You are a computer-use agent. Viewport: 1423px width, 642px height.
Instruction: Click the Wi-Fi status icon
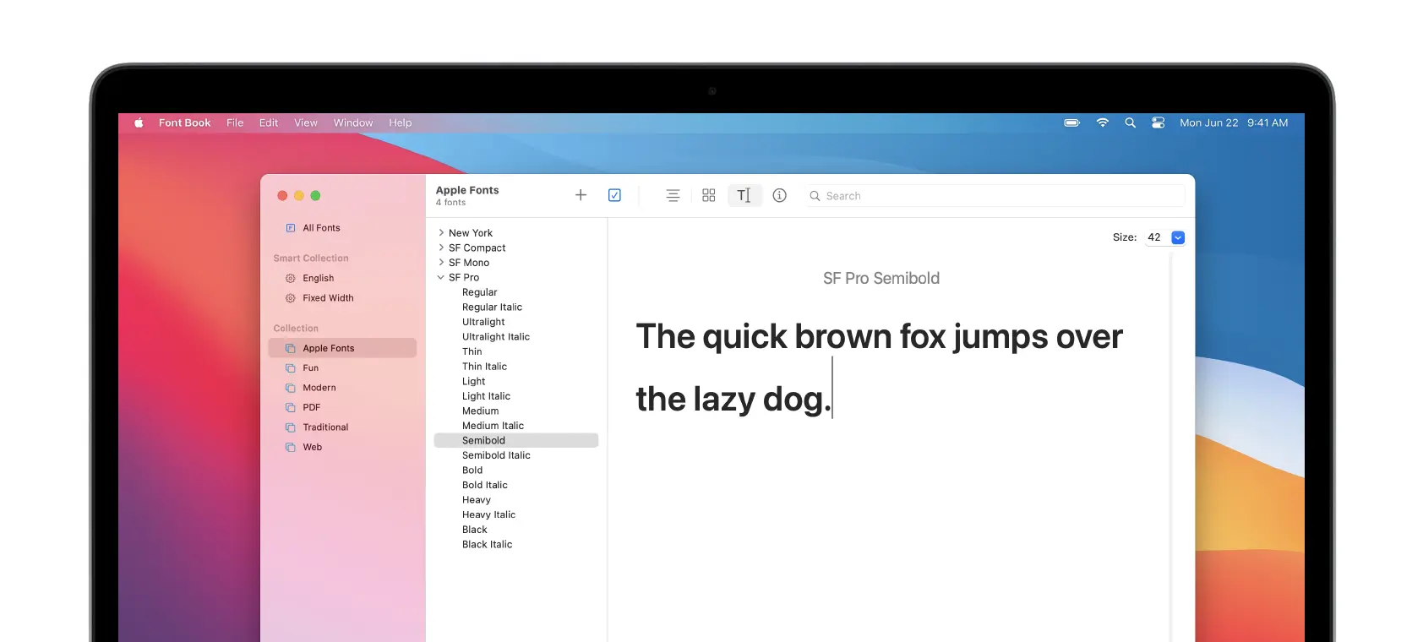coord(1102,122)
